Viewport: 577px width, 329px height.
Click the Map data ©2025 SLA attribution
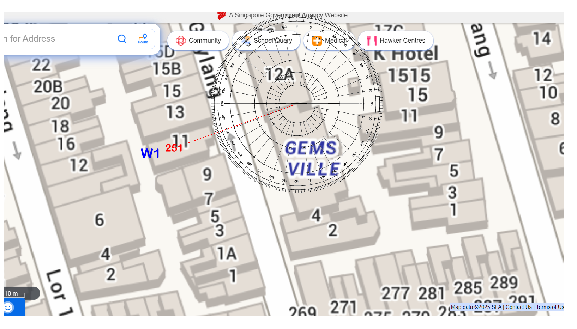[476, 307]
